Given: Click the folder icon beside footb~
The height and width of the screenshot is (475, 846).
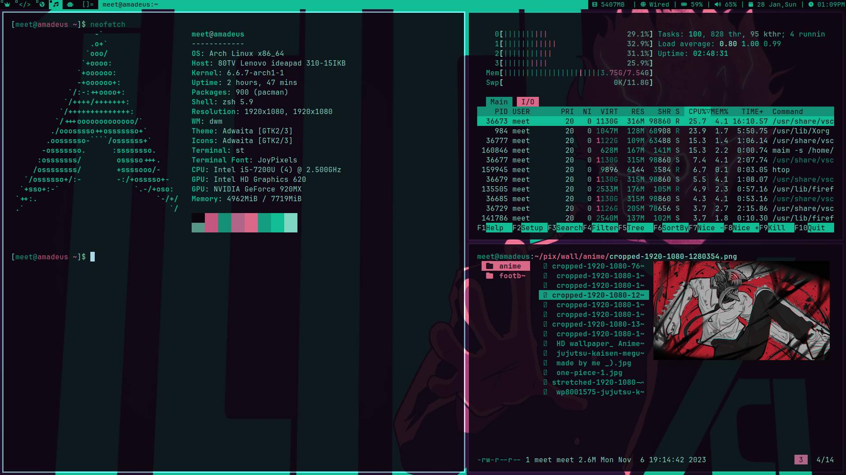Looking at the screenshot, I should [x=490, y=276].
